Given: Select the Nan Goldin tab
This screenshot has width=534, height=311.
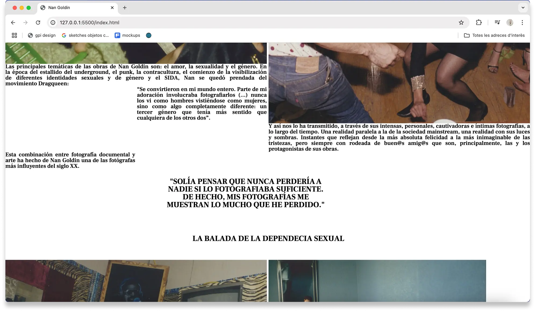Looking at the screenshot, I should (x=78, y=8).
